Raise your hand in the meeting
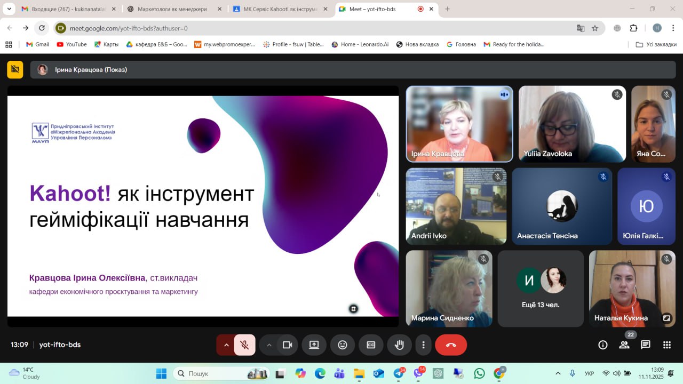The image size is (683, 384). click(399, 345)
